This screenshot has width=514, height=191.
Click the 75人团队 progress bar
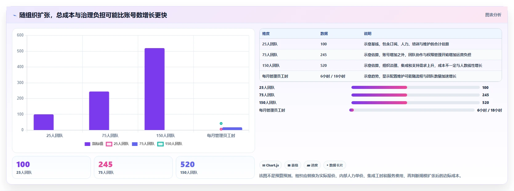415,95
